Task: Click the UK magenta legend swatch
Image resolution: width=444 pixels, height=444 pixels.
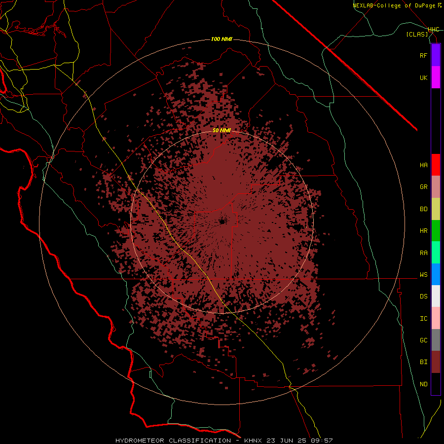Action: (436, 77)
